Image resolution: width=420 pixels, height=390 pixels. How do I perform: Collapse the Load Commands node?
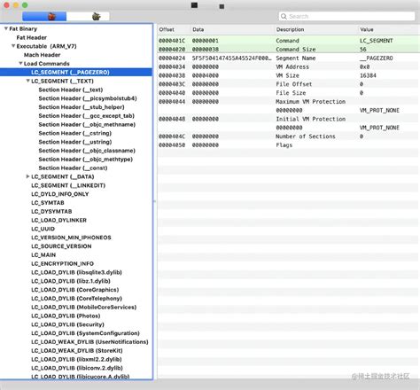pos(20,63)
